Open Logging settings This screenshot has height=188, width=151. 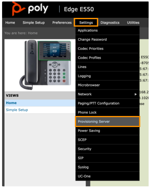click(107, 76)
